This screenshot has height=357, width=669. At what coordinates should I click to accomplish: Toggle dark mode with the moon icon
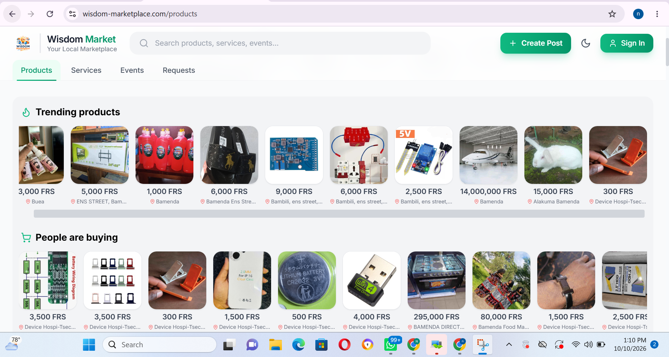[586, 43]
